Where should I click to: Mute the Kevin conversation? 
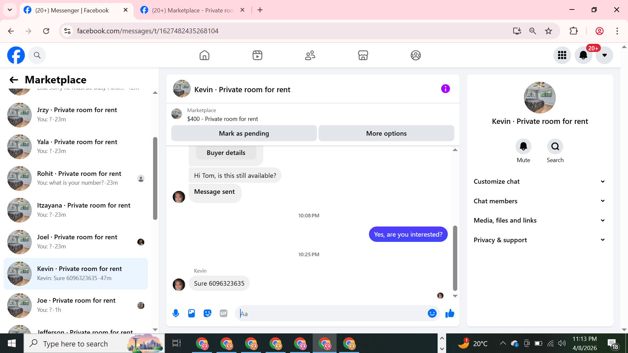[523, 147]
